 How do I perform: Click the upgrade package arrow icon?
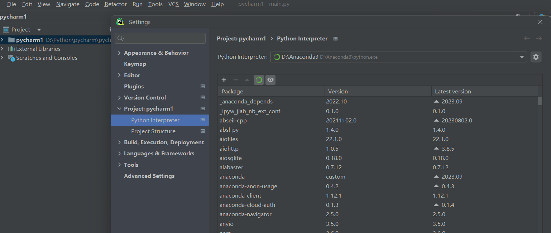pos(247,80)
